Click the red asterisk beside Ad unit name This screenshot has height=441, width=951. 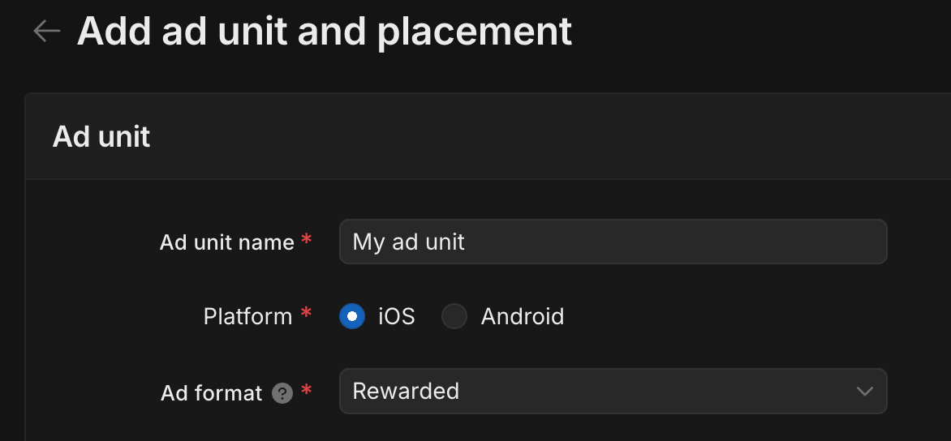coord(306,240)
